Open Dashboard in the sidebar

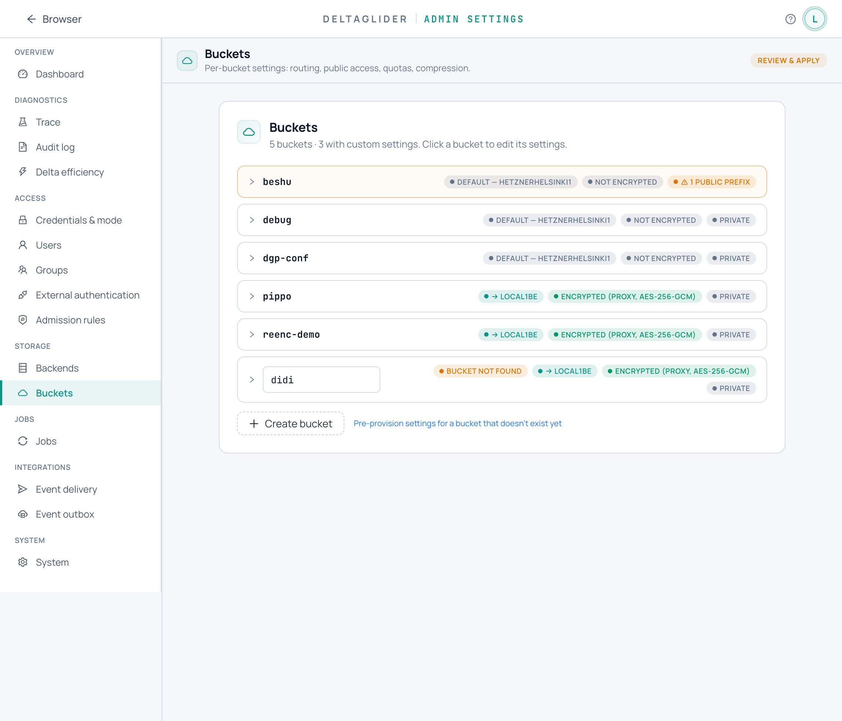click(x=80, y=74)
